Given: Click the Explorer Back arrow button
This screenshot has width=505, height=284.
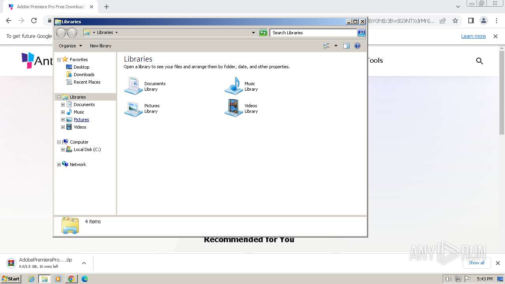Looking at the screenshot, I should pyautogui.click(x=61, y=33).
